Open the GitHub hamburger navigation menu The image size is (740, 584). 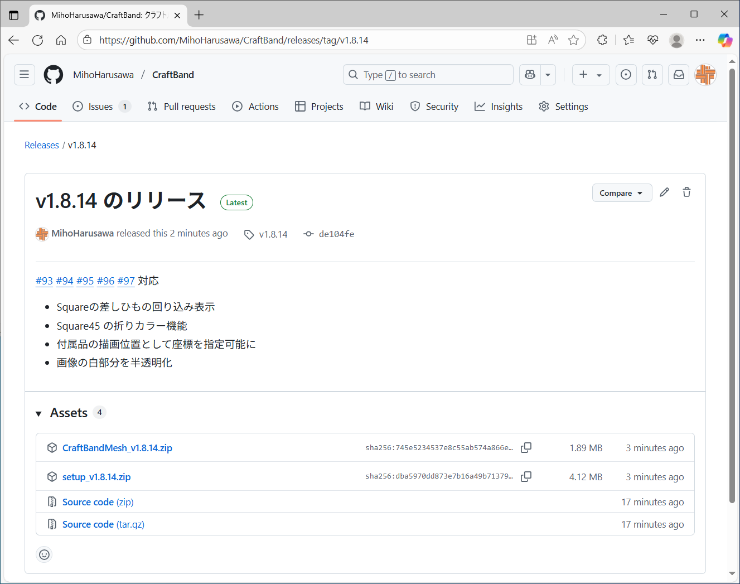tap(24, 74)
